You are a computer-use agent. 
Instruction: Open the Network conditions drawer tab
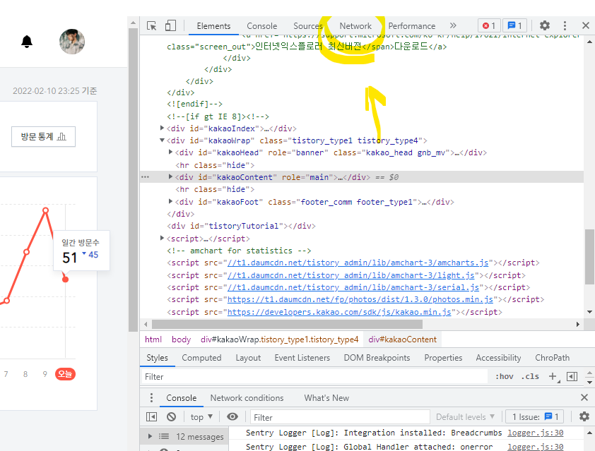click(x=247, y=398)
